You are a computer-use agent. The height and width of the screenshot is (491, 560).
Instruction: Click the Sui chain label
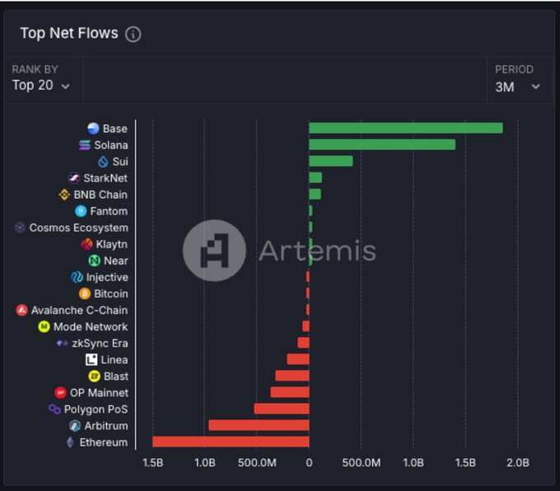120,161
